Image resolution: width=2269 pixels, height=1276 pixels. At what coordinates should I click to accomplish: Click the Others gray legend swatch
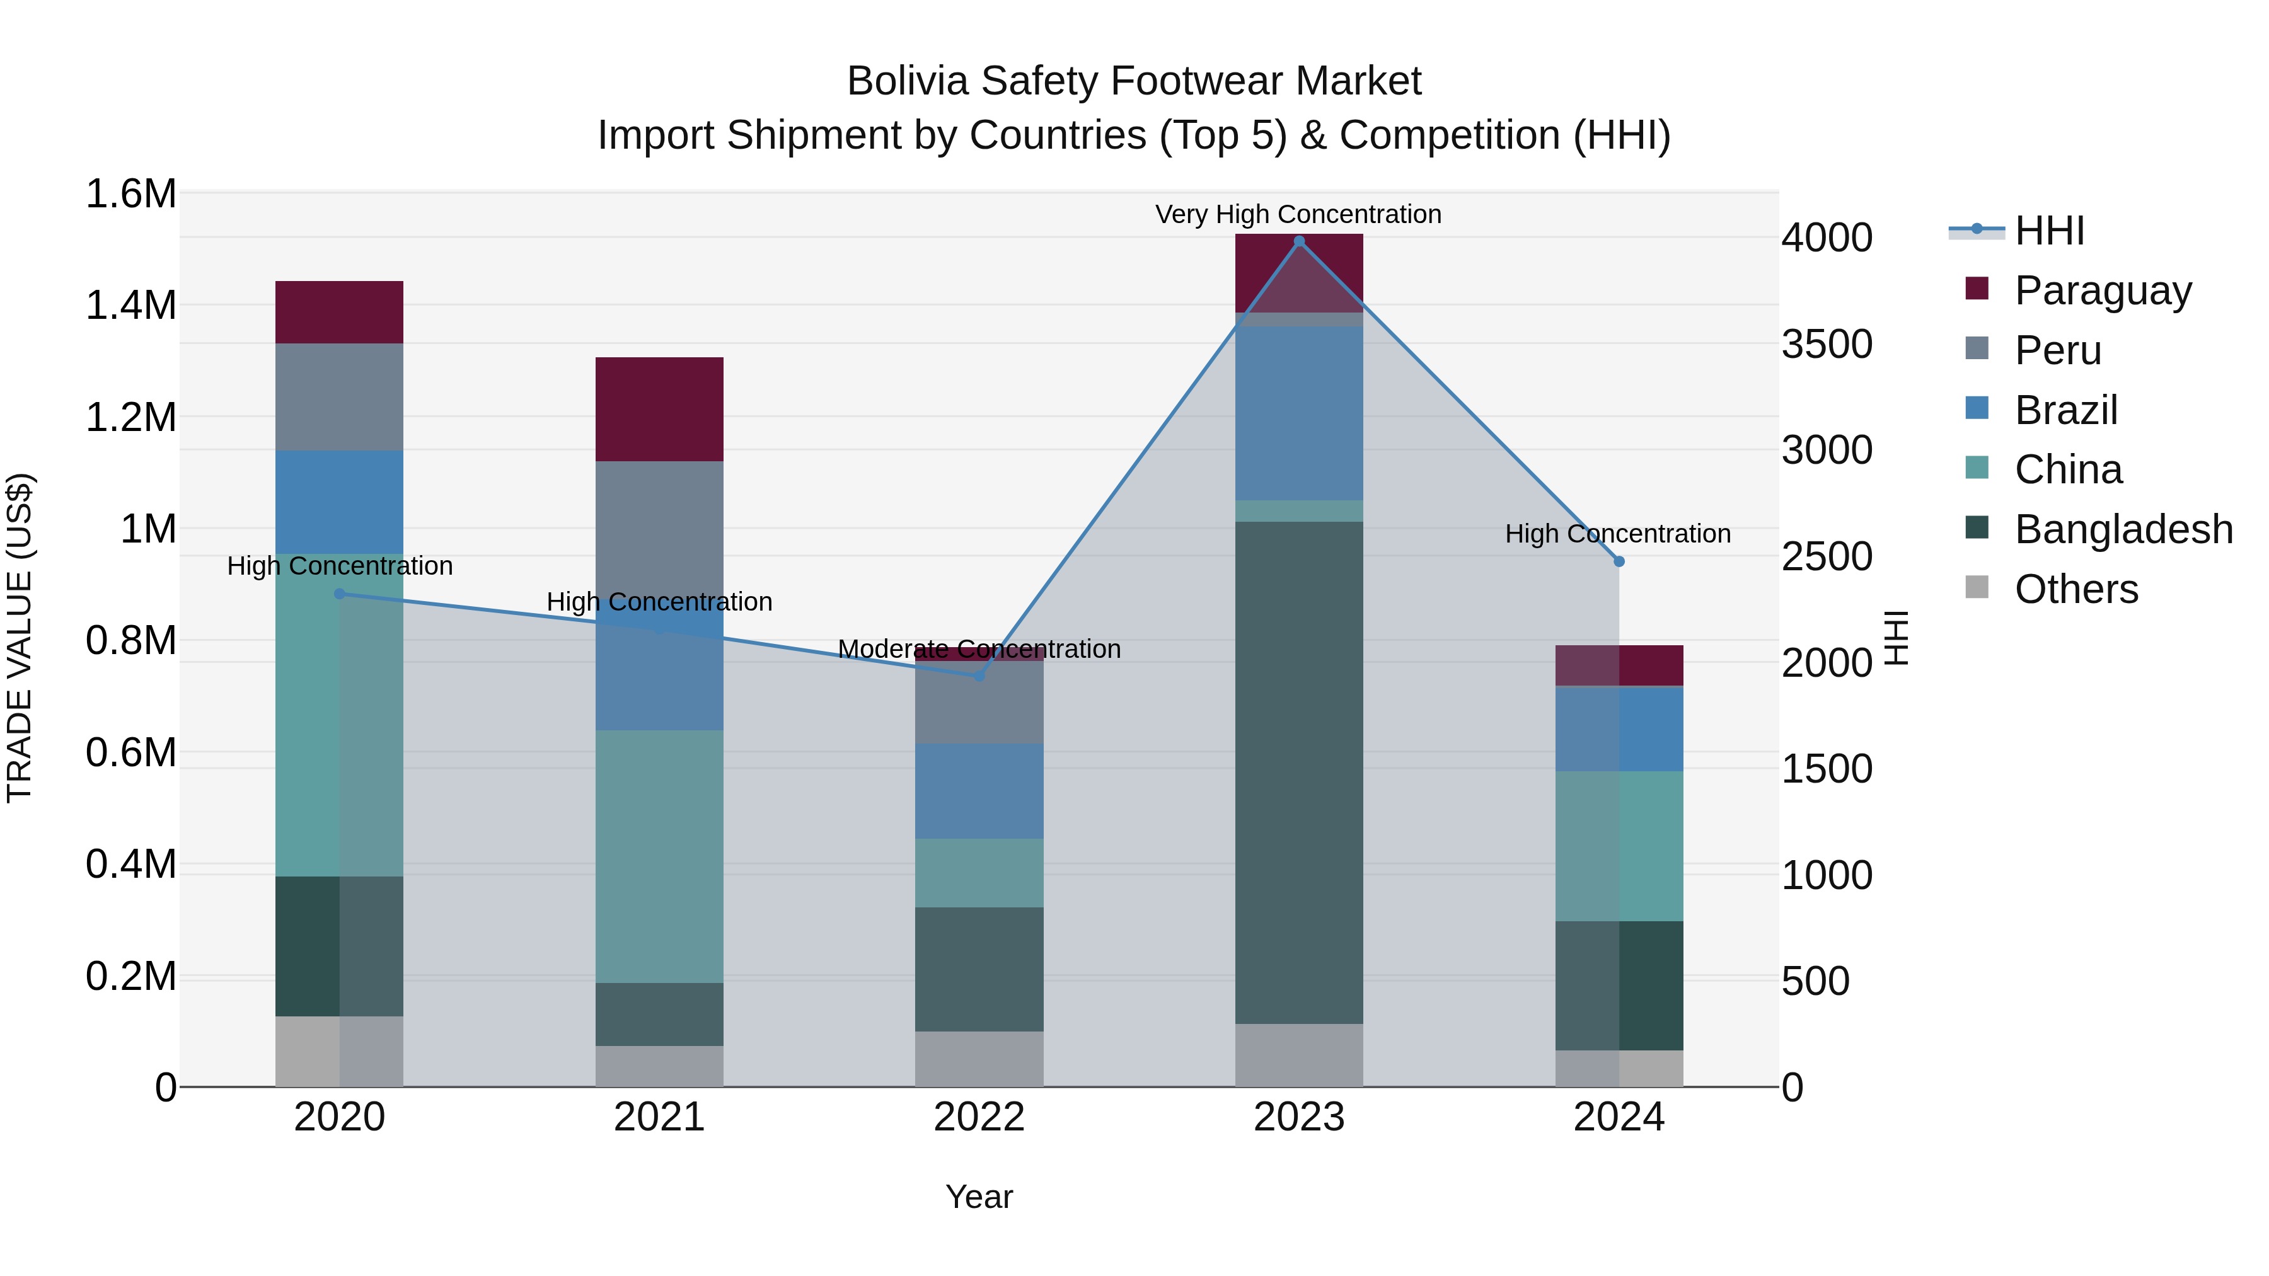(x=1977, y=587)
